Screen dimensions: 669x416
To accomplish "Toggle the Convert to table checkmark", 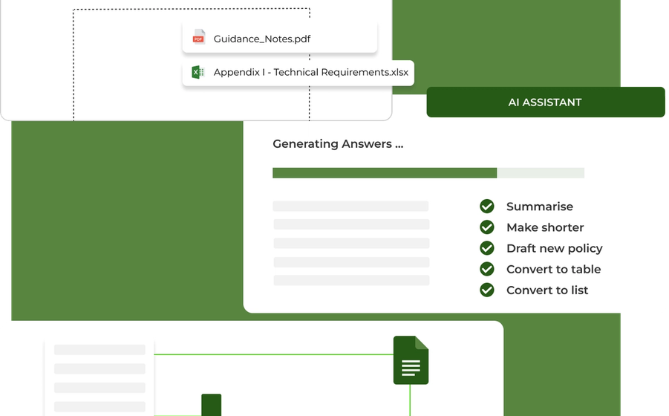I will [x=487, y=269].
